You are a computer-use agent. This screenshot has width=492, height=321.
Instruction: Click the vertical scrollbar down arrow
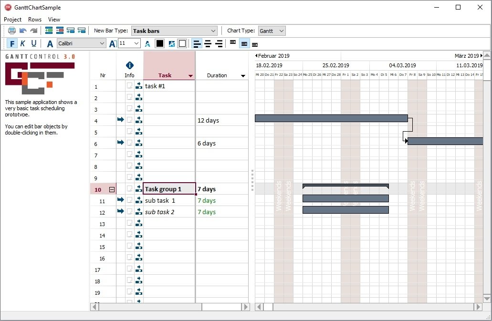coord(487,299)
